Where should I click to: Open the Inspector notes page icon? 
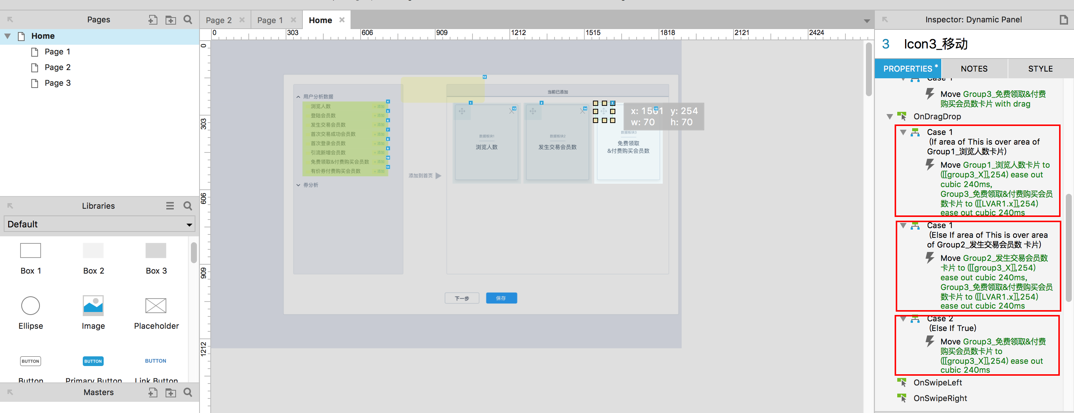point(1063,20)
